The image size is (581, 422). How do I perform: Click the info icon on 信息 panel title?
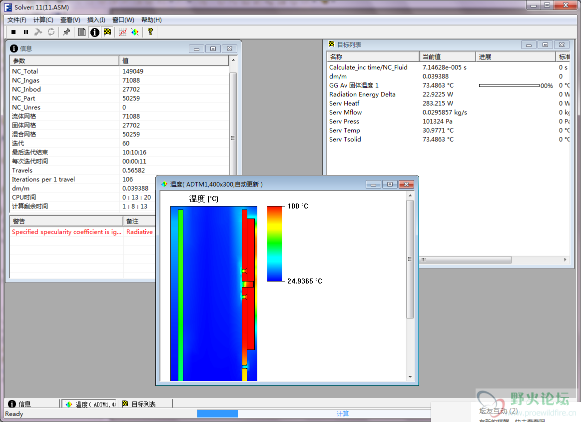(x=14, y=48)
